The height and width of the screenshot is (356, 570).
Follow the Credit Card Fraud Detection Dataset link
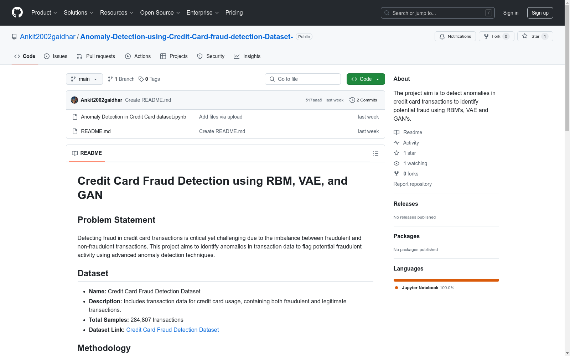[172, 330]
